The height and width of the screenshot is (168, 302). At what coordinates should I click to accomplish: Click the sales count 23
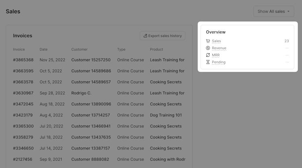tap(287, 41)
